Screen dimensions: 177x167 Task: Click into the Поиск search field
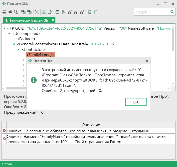click(x=152, y=12)
